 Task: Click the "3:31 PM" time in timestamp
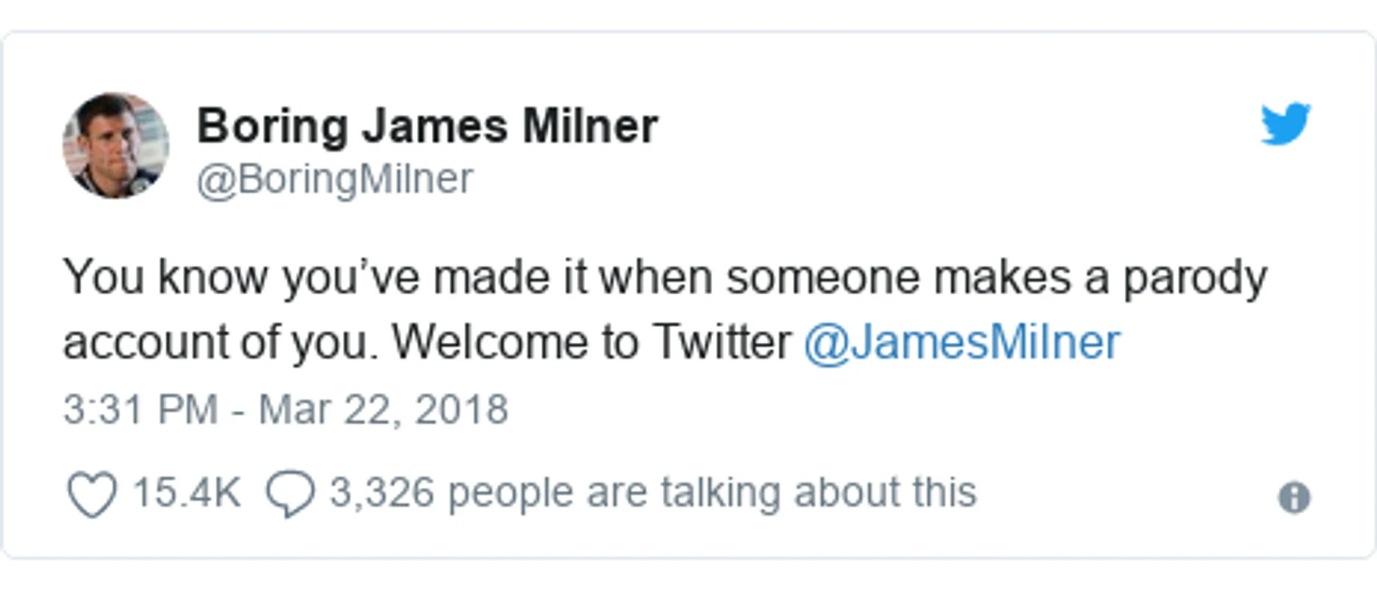click(141, 410)
